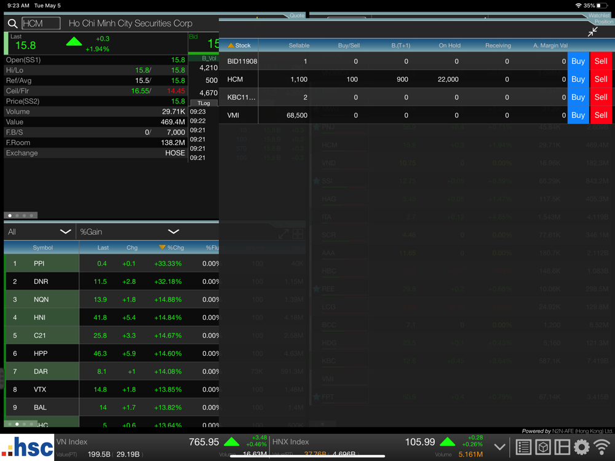Switch to the Quote tab
Viewport: 615px width, 461px height.
pyautogui.click(x=297, y=16)
